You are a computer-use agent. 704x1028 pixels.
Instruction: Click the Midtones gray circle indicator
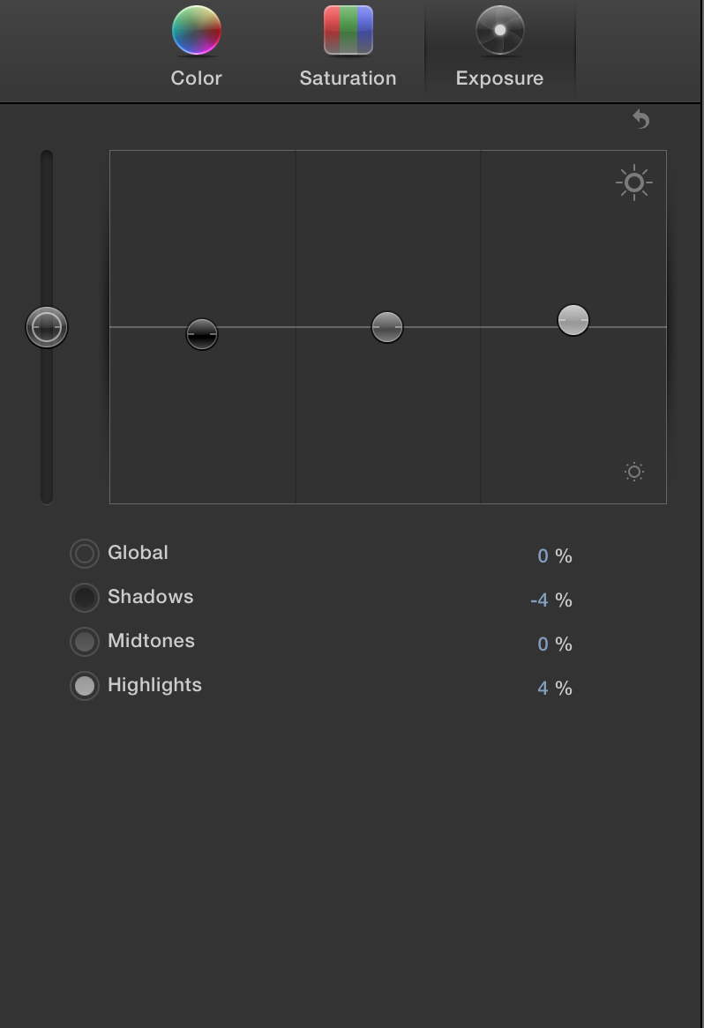(85, 642)
